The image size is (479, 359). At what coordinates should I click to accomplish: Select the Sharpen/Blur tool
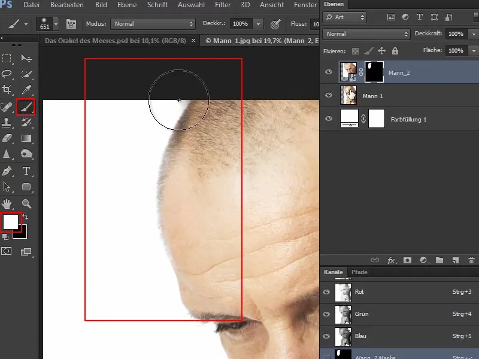click(7, 154)
